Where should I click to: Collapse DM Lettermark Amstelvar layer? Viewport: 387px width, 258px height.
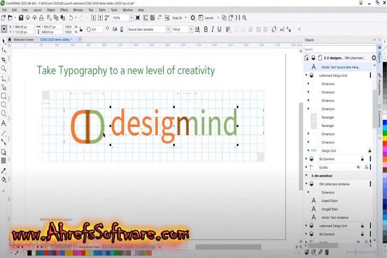click(x=306, y=184)
